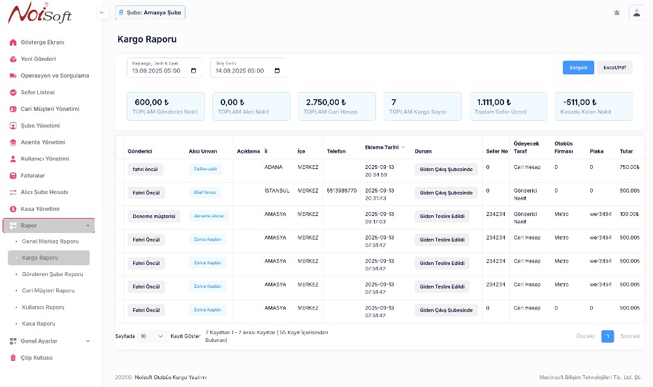
Task: Click the Çöp Kutusu trash icon
Action: (x=13, y=358)
